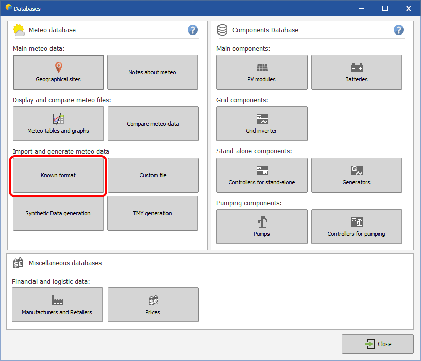Click 'Financial and logistic data:' label
Image resolution: width=421 pixels, height=361 pixels.
point(50,281)
